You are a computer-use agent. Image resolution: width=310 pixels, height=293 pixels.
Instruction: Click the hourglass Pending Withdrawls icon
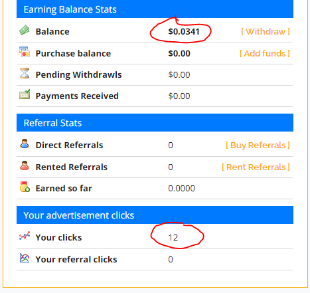25,73
